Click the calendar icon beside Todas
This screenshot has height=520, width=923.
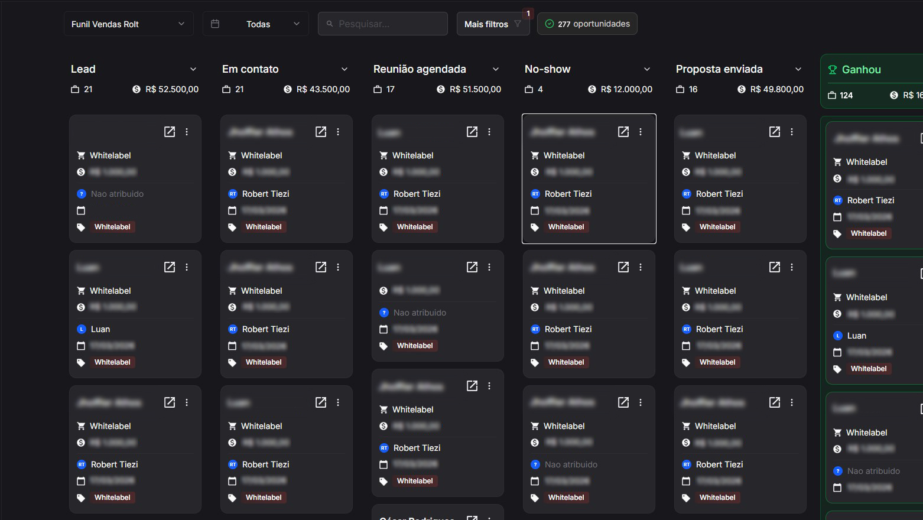point(215,24)
